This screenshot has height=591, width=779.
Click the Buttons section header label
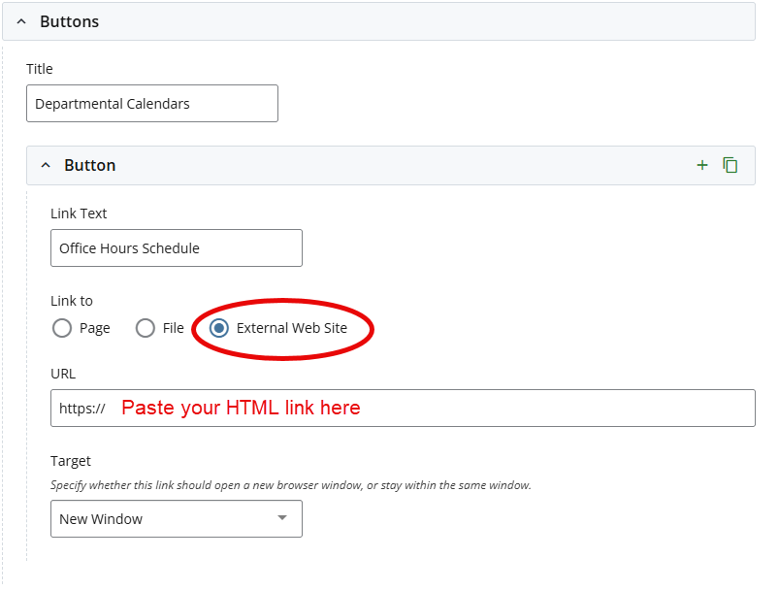coord(70,21)
